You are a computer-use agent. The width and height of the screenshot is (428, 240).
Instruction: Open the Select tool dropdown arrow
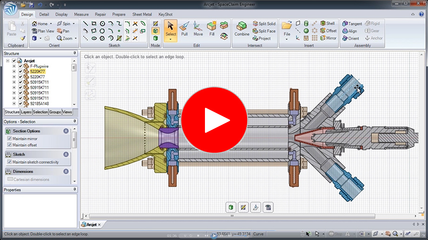pos(171,39)
